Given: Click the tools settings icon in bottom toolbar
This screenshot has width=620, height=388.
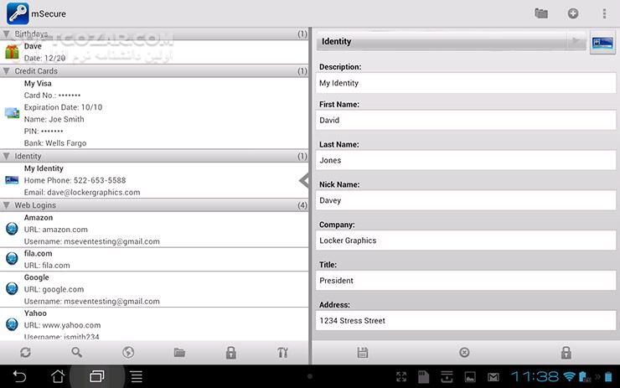Looking at the screenshot, I should (x=282, y=353).
